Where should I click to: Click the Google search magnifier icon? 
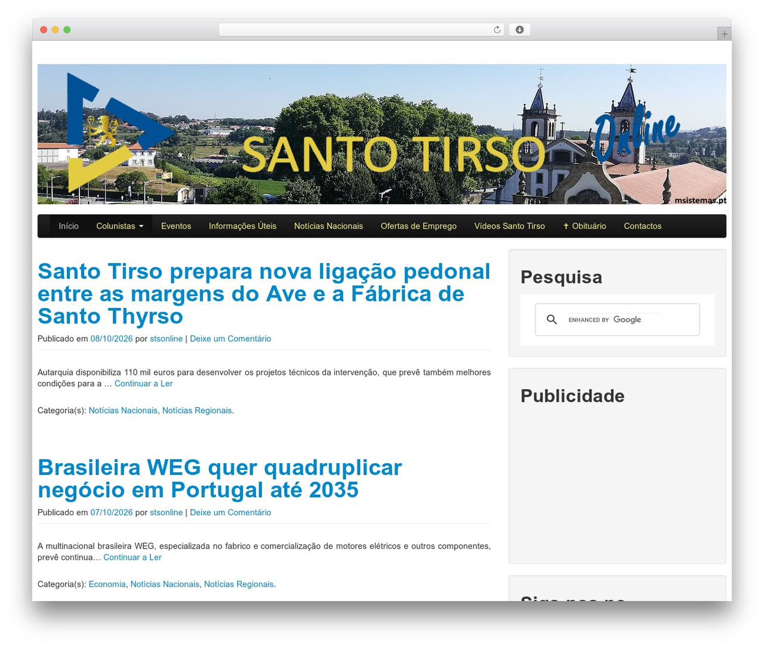(552, 320)
